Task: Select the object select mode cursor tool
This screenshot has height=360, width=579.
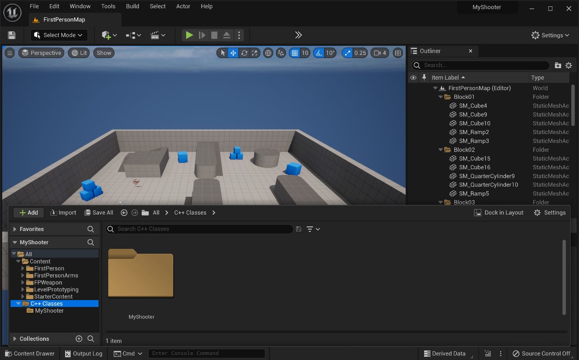Action: (x=223, y=53)
